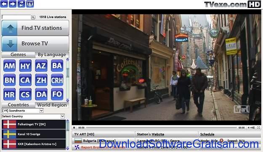This screenshot has width=263, height=152.
Task: Open the Station's Website link
Action: click(x=151, y=134)
